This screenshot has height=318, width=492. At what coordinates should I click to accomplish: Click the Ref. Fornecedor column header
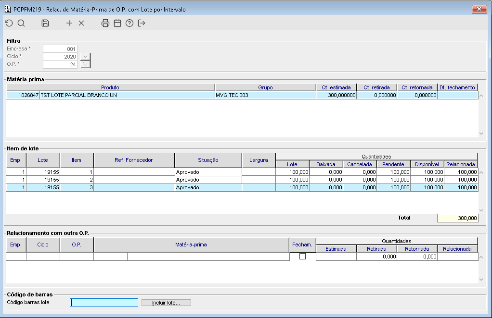coord(134,160)
